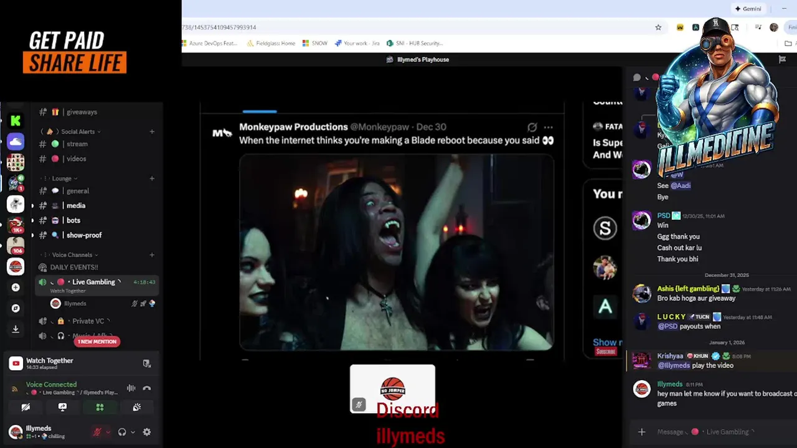This screenshot has height=448, width=797.
Task: Collapse the Social Alerts category
Action: (78, 131)
